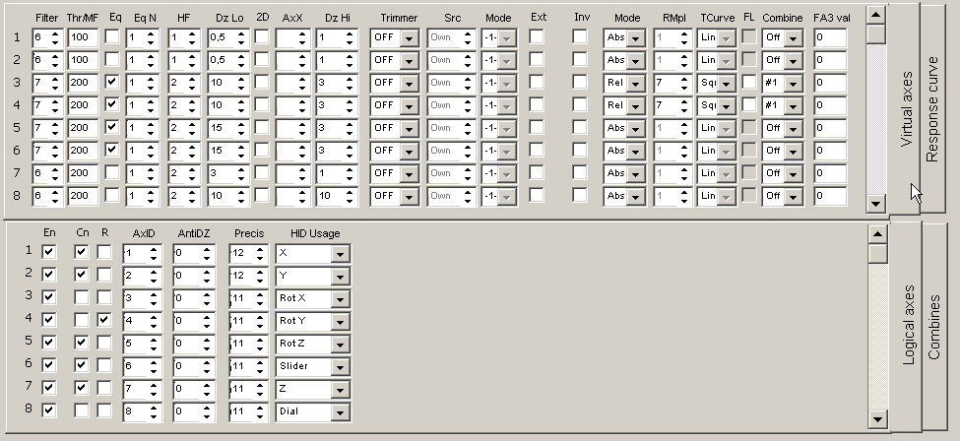The image size is (960, 441).
Task: Toggle Ext checkbox for virtual axis 8
Action: 537,195
